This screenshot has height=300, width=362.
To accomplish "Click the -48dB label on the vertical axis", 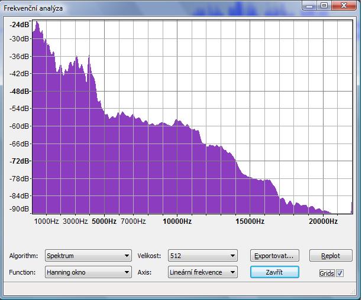I will (20, 92).
